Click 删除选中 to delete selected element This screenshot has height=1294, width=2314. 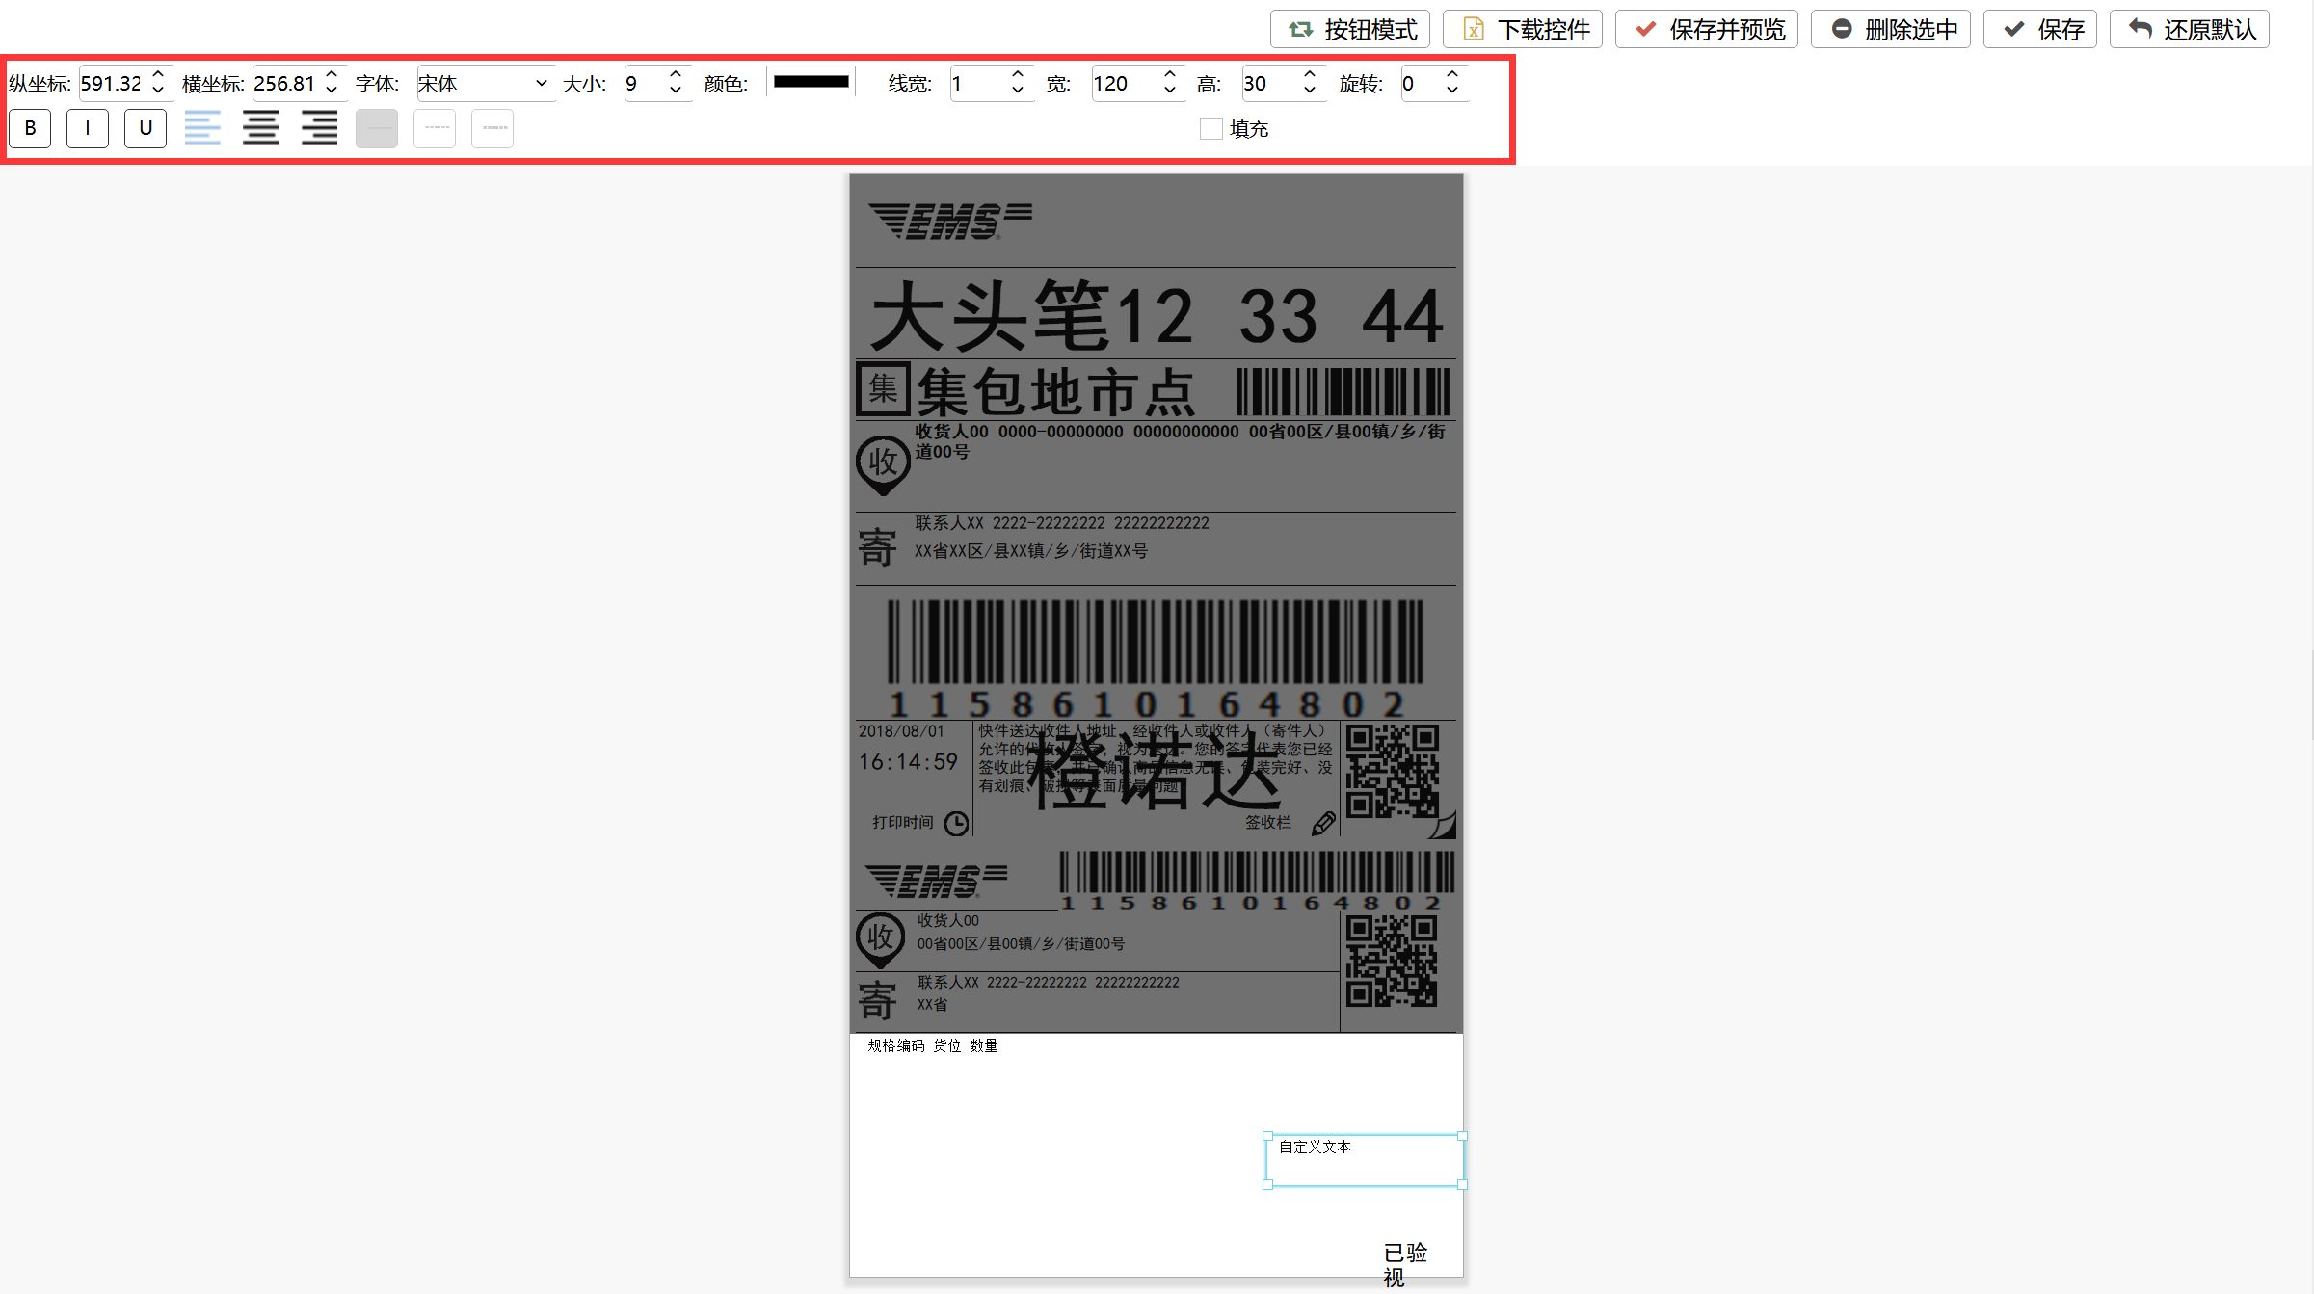pyautogui.click(x=1891, y=29)
